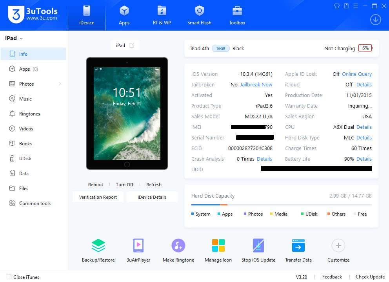The image size is (389, 282).
Task: Tick the Close iTunes checkbox
Action: pos(9,277)
